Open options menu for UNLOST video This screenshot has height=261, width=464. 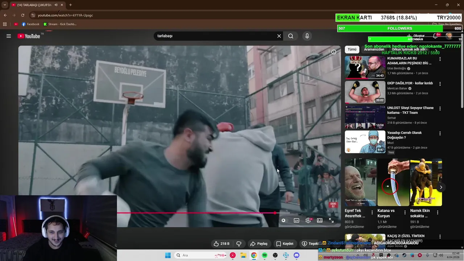[x=440, y=108]
